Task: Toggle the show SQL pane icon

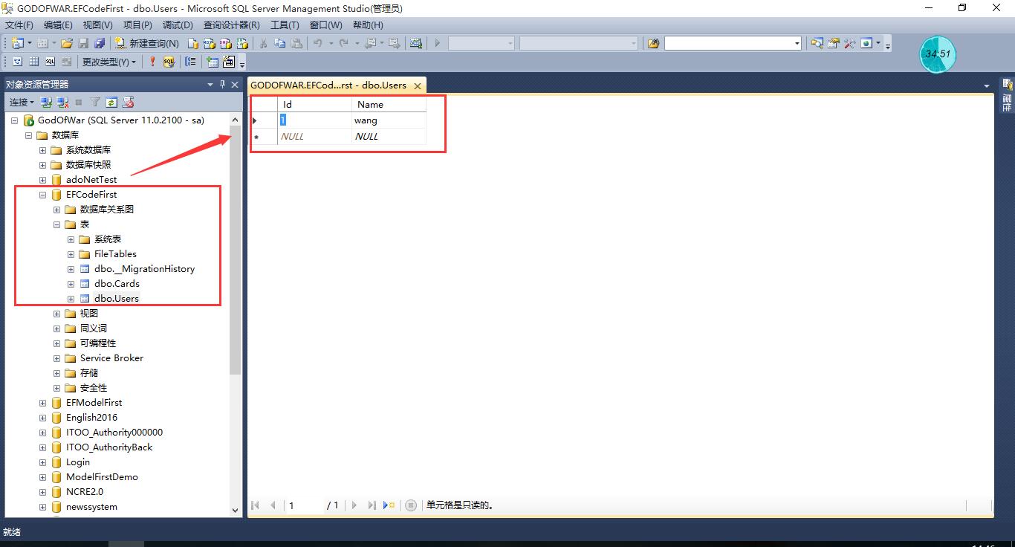Action: click(x=50, y=62)
